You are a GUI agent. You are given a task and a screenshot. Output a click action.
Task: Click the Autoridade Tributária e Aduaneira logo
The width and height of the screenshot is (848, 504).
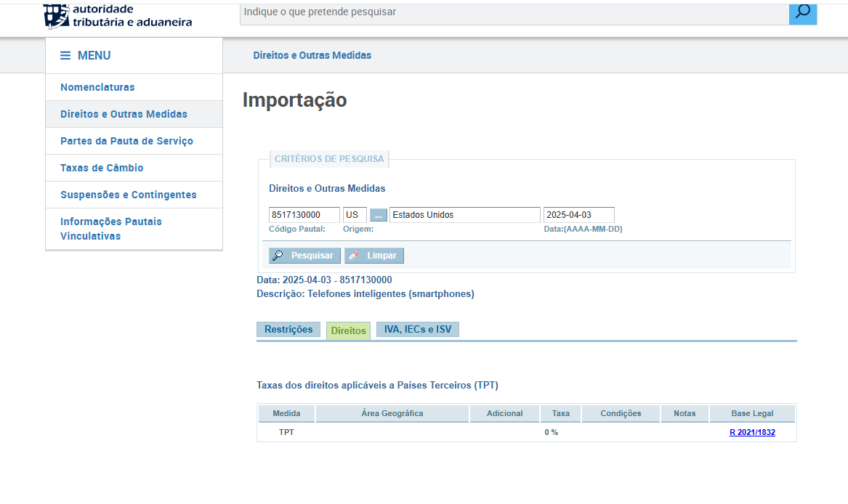pos(118,15)
